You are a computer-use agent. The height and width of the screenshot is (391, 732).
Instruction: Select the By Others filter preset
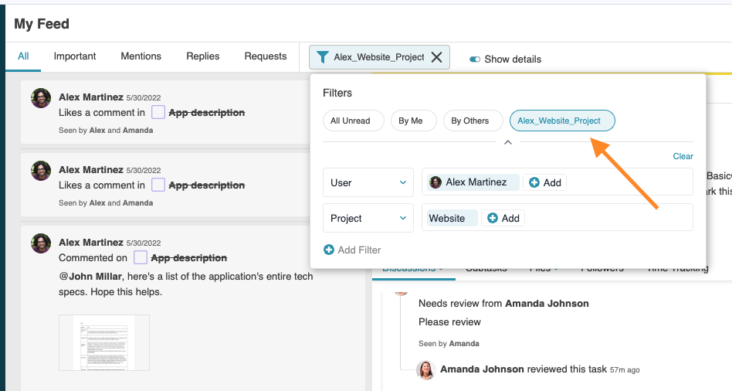coord(469,121)
